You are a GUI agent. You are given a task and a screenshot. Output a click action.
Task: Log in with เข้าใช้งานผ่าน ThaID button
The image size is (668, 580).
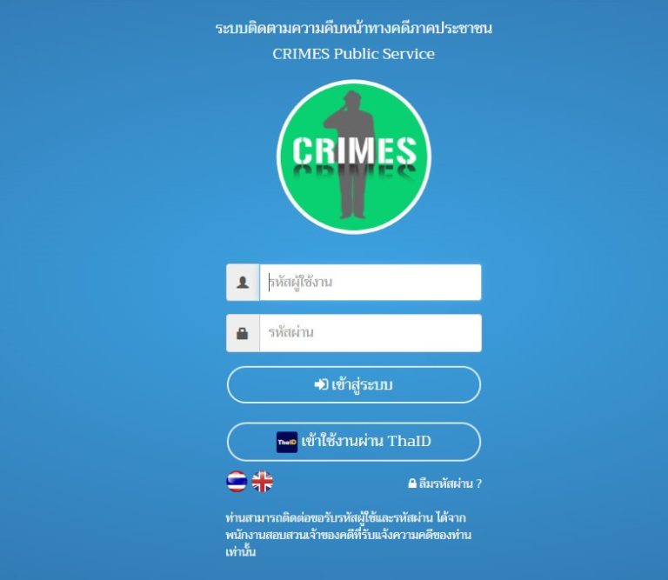[x=354, y=442]
